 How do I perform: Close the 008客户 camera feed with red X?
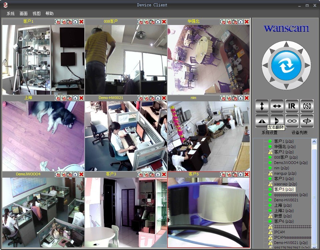click(x=164, y=22)
